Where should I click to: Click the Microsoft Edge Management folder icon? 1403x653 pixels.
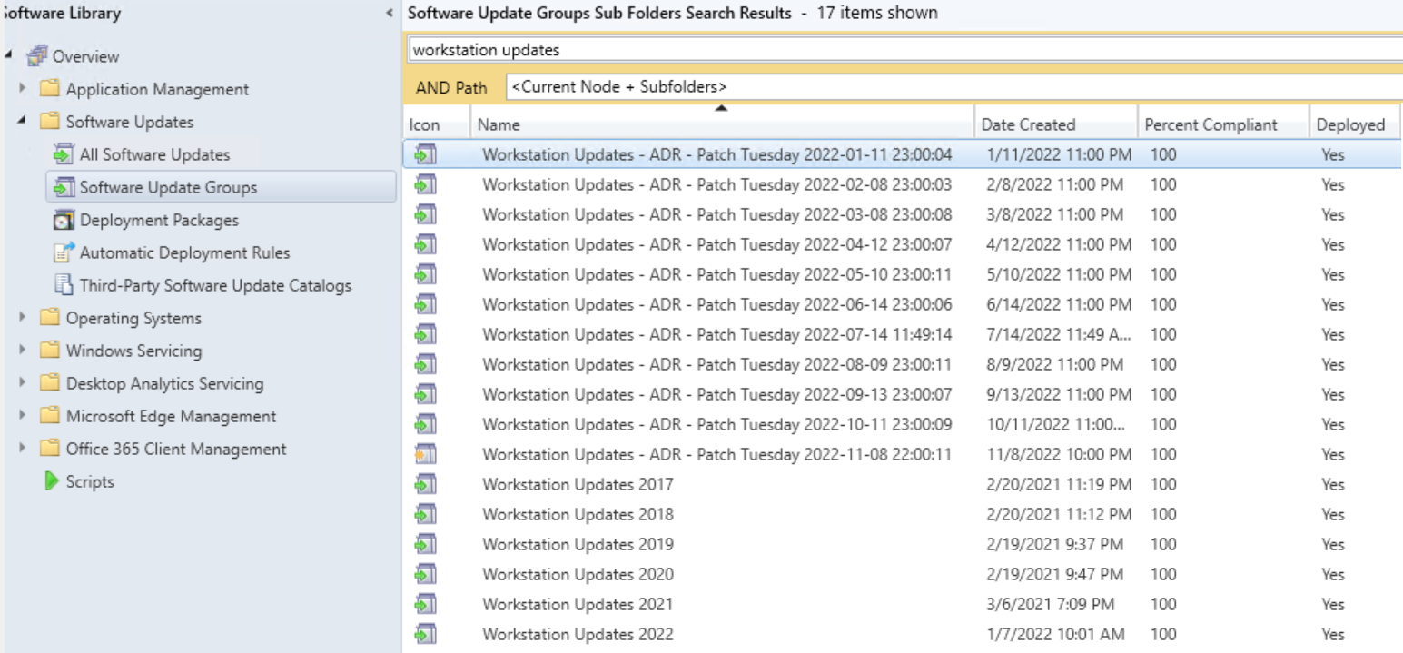click(x=50, y=416)
